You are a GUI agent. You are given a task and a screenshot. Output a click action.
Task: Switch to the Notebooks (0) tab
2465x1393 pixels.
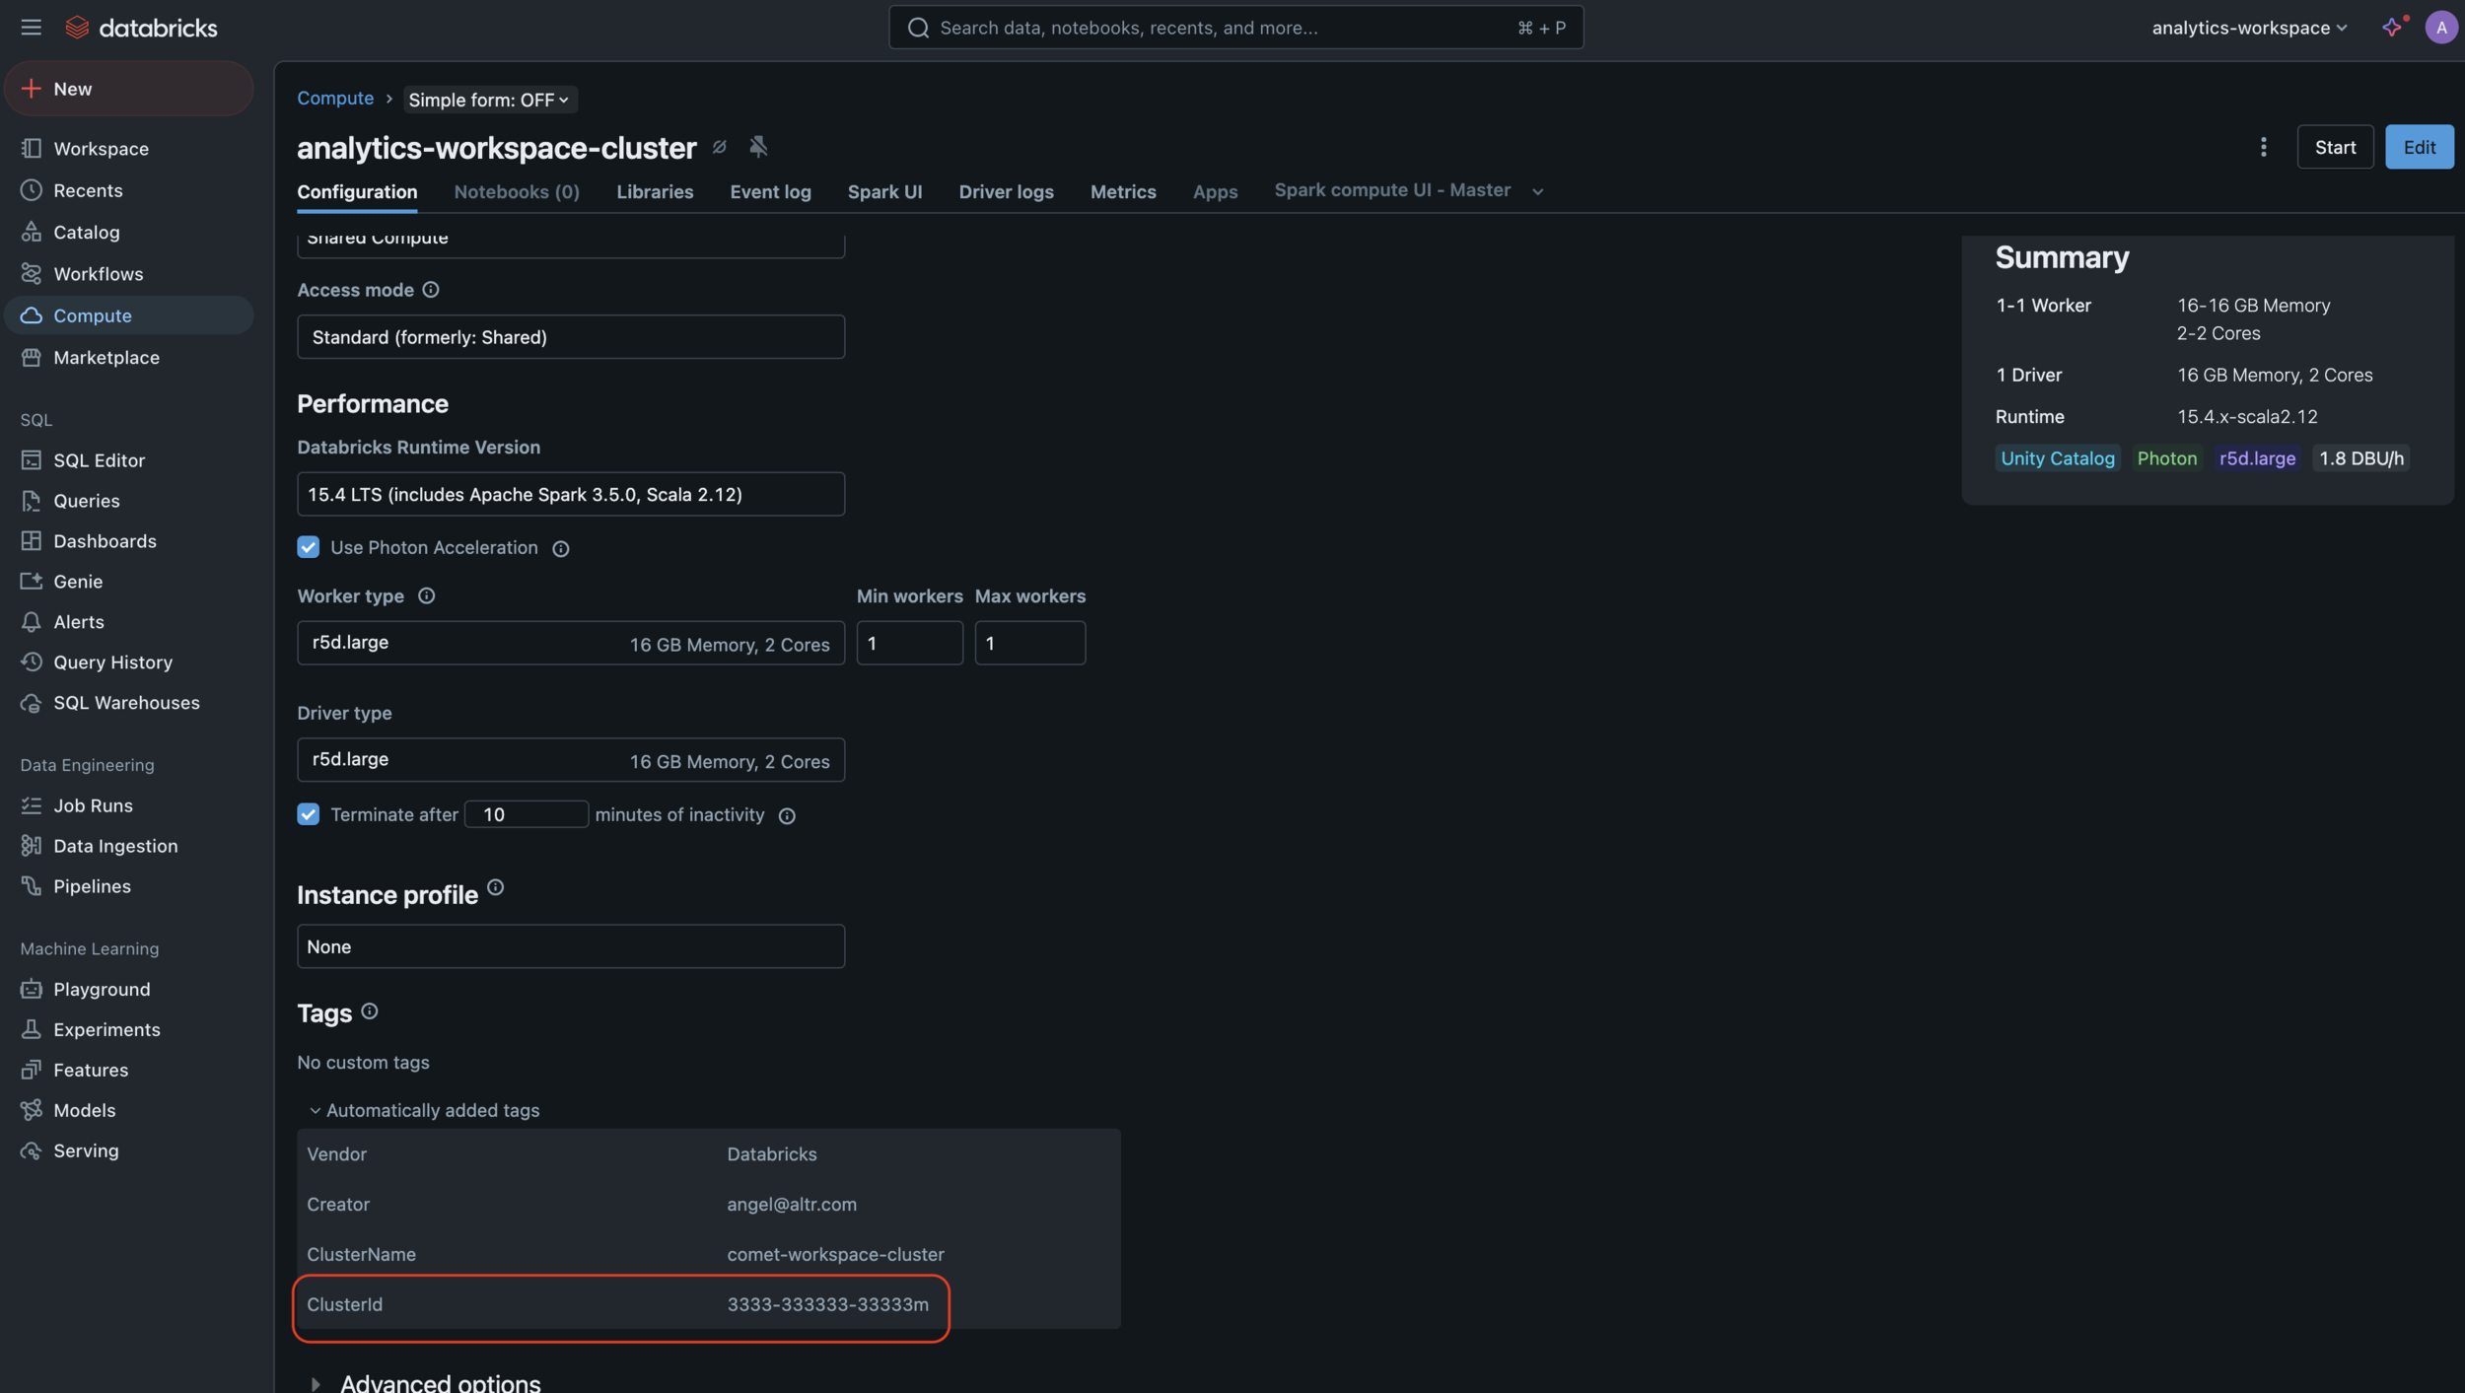(517, 192)
